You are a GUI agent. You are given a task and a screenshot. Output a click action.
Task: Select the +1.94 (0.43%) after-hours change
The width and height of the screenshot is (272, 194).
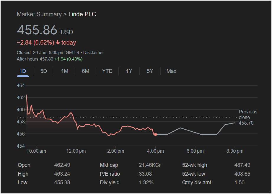coord(69,59)
